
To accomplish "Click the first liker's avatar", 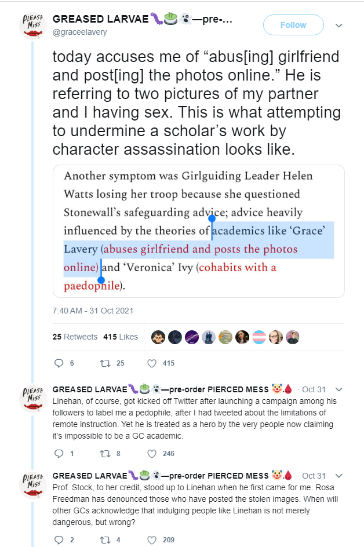I will 158,337.
